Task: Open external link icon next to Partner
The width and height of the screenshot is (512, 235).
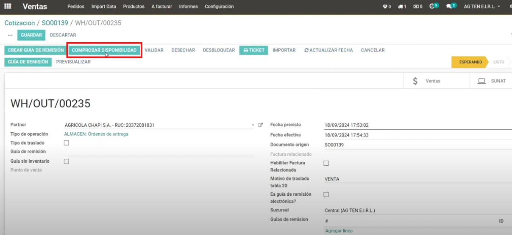Action: click(x=261, y=125)
